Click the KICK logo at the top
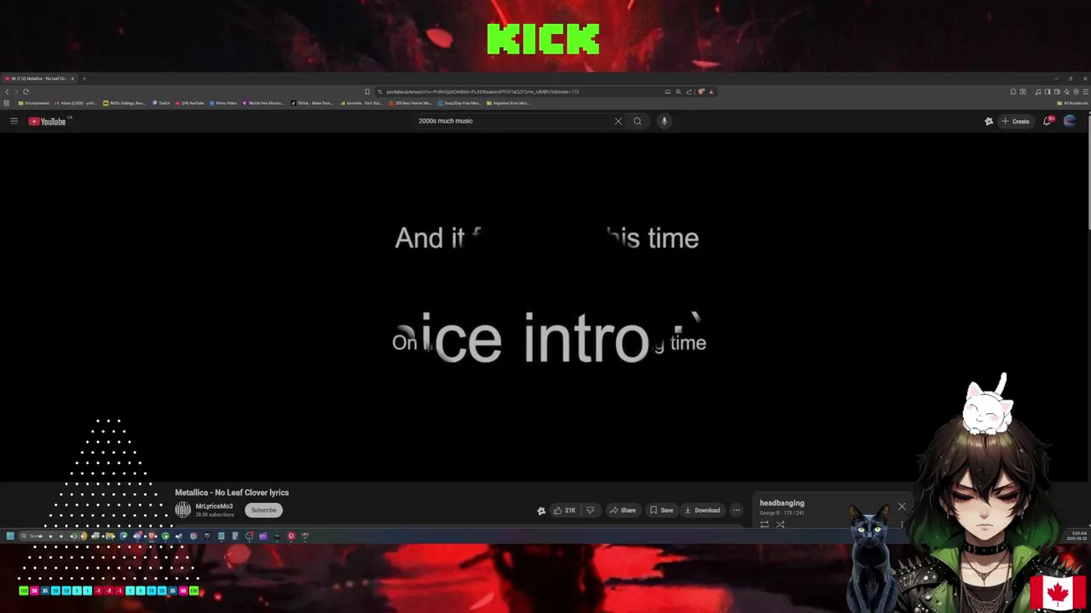1091x613 pixels. pos(543,39)
